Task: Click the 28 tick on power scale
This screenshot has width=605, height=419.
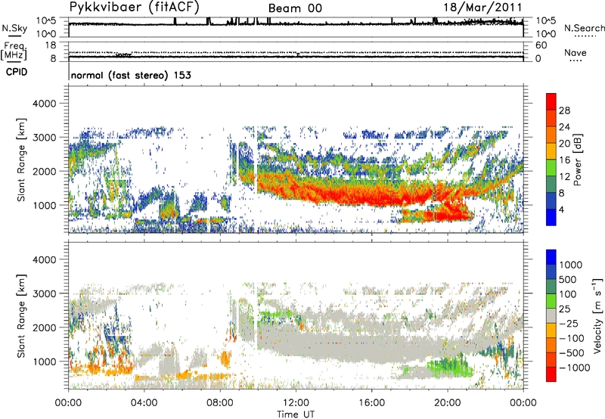Action: tap(564, 110)
